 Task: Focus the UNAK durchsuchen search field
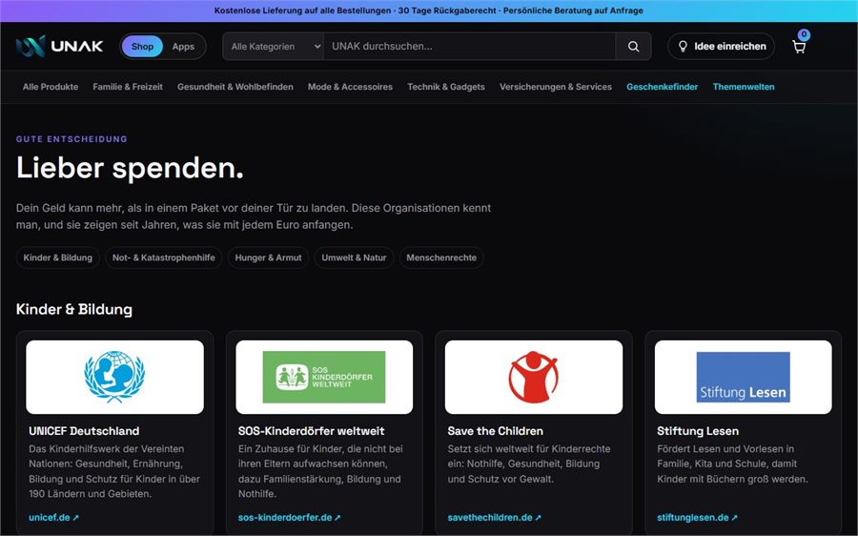(469, 47)
